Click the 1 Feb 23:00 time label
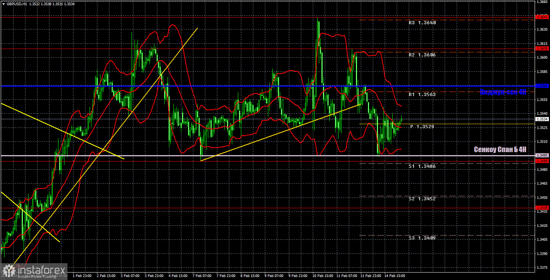The width and height of the screenshot is (550, 280). pyautogui.click(x=82, y=276)
